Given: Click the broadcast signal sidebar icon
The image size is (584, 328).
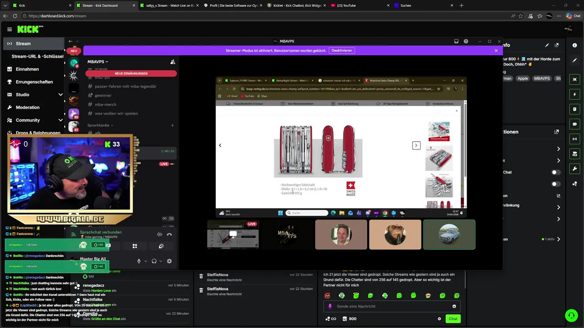Looking at the screenshot, I should click(x=575, y=139).
